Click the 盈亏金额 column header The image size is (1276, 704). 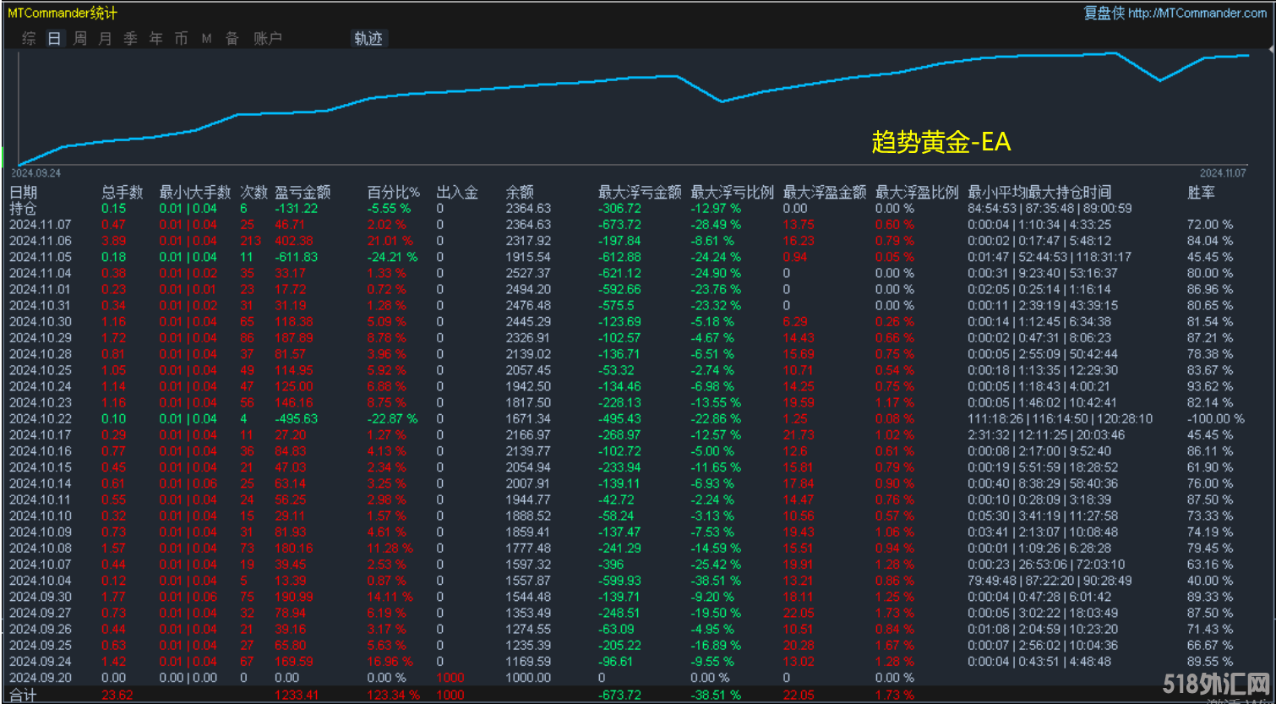pyautogui.click(x=303, y=193)
